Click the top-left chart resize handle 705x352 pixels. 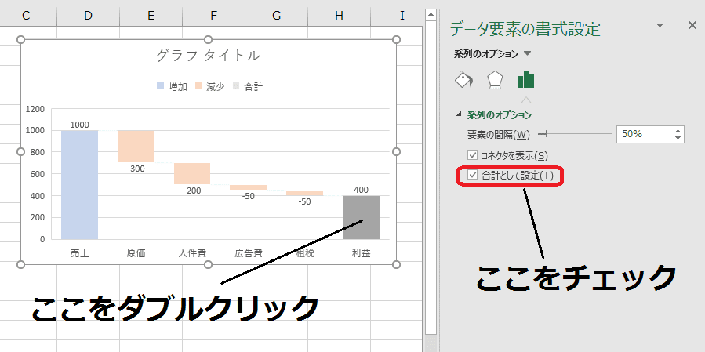pos(20,39)
